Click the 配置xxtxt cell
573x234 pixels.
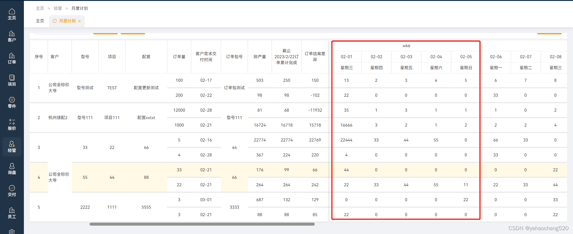(x=146, y=118)
